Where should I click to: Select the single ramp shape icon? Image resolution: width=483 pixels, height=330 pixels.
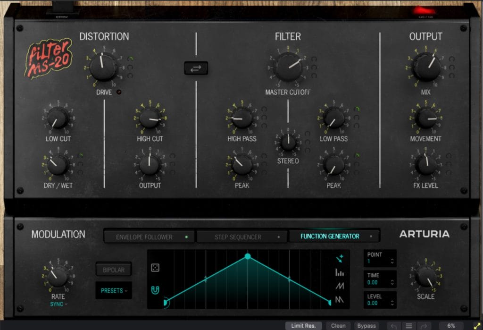point(340,286)
